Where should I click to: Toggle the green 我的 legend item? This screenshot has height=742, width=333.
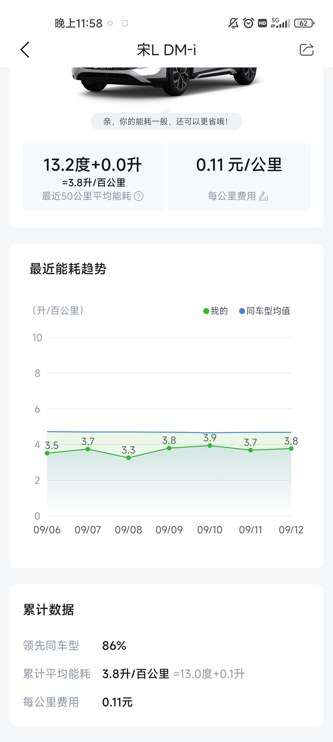tap(215, 311)
